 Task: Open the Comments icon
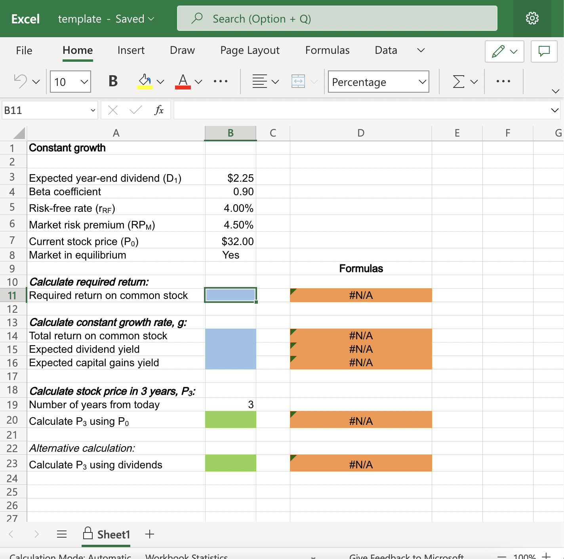tap(544, 51)
